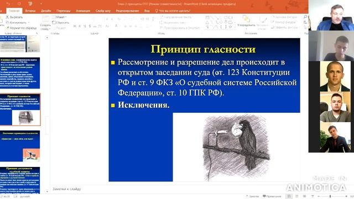Open the clipboard group dialog launcher
Image resolution: width=354 pixels, height=199 pixels.
(37, 33)
